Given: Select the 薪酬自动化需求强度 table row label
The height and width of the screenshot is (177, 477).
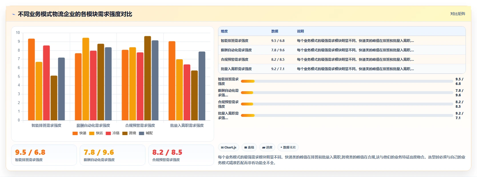Looking at the screenshot, I should [x=236, y=50].
